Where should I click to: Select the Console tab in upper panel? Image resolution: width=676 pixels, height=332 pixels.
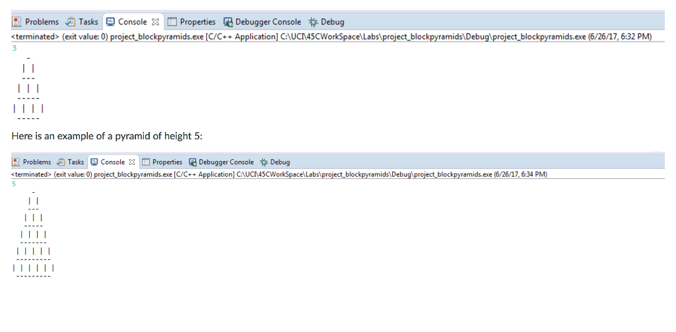tap(133, 22)
